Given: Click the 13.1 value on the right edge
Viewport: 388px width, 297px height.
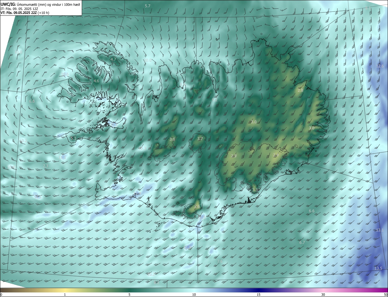Looking at the screenshot, I should [380, 230].
